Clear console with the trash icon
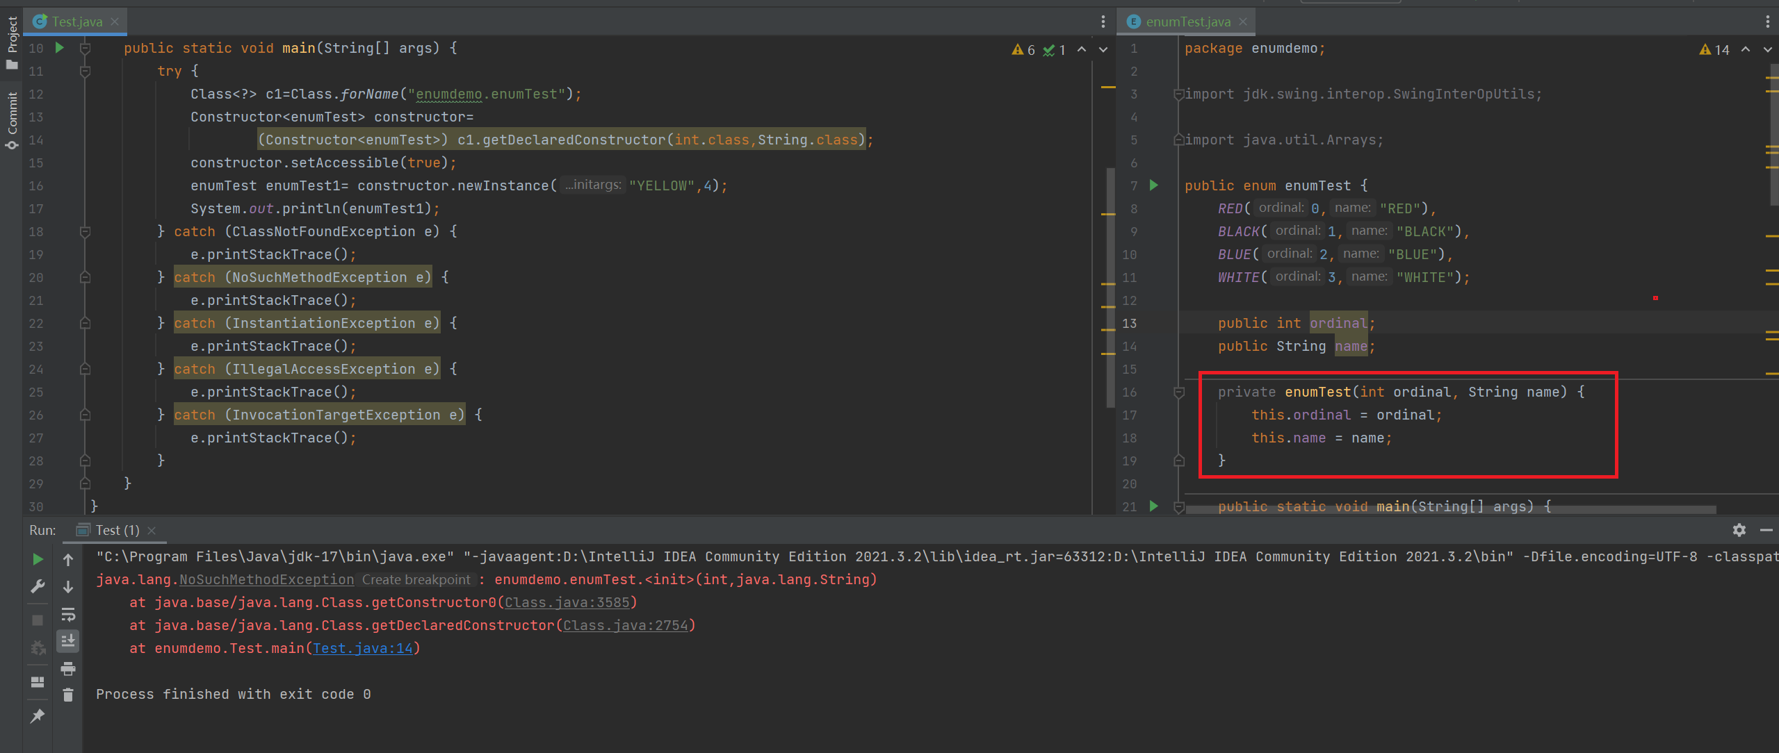Image resolution: width=1779 pixels, height=753 pixels. coord(68,695)
